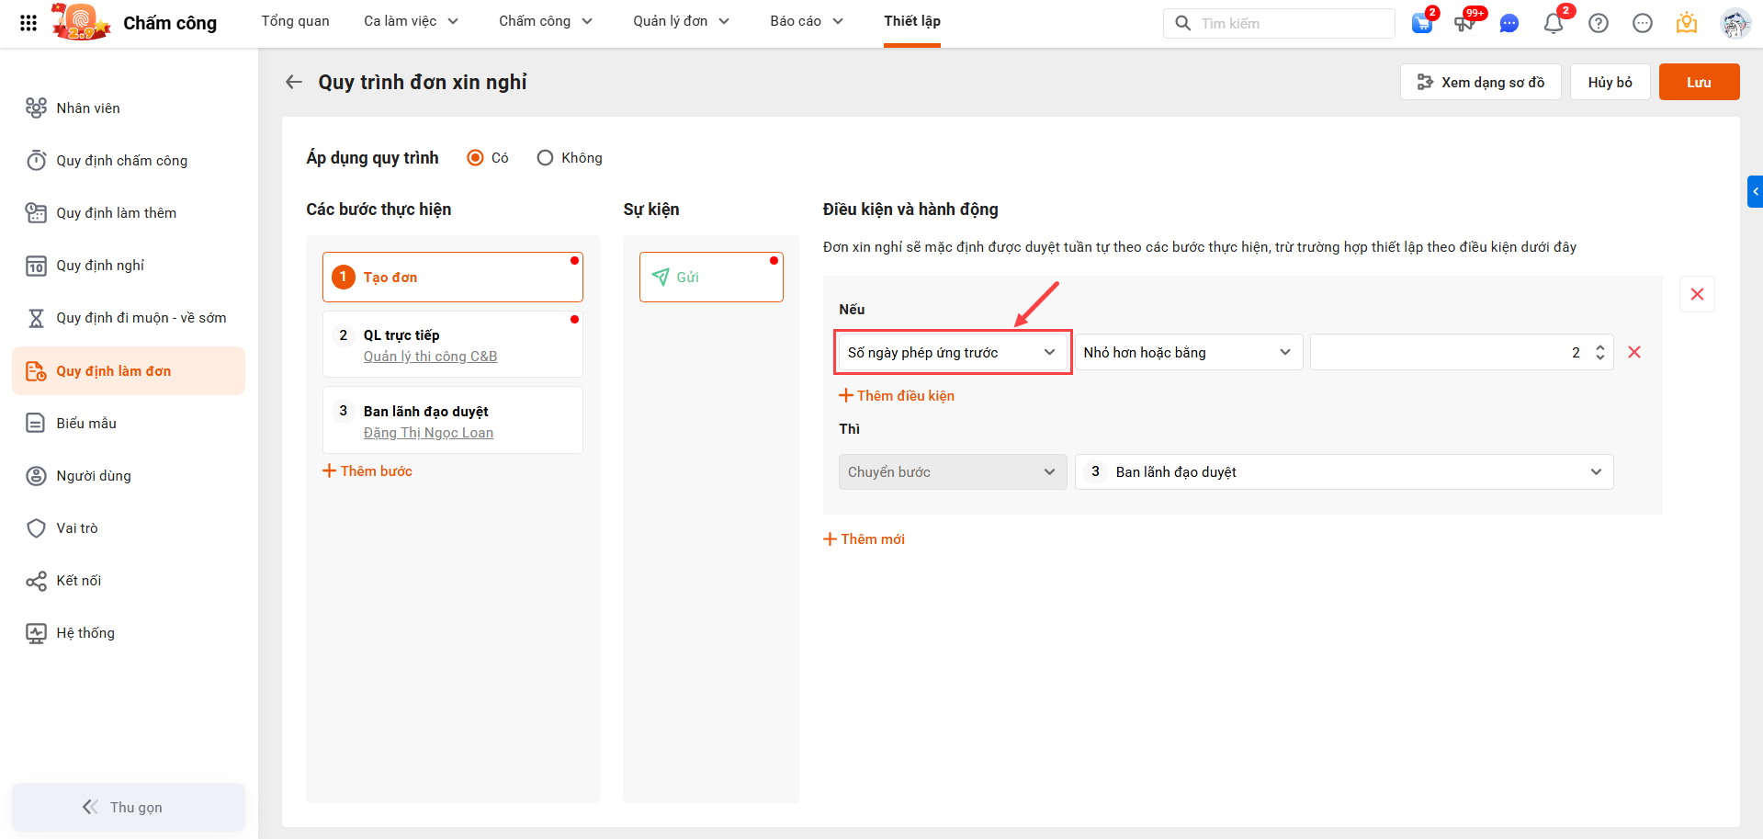
Task: Open the app launcher grid icon
Action: click(28, 23)
